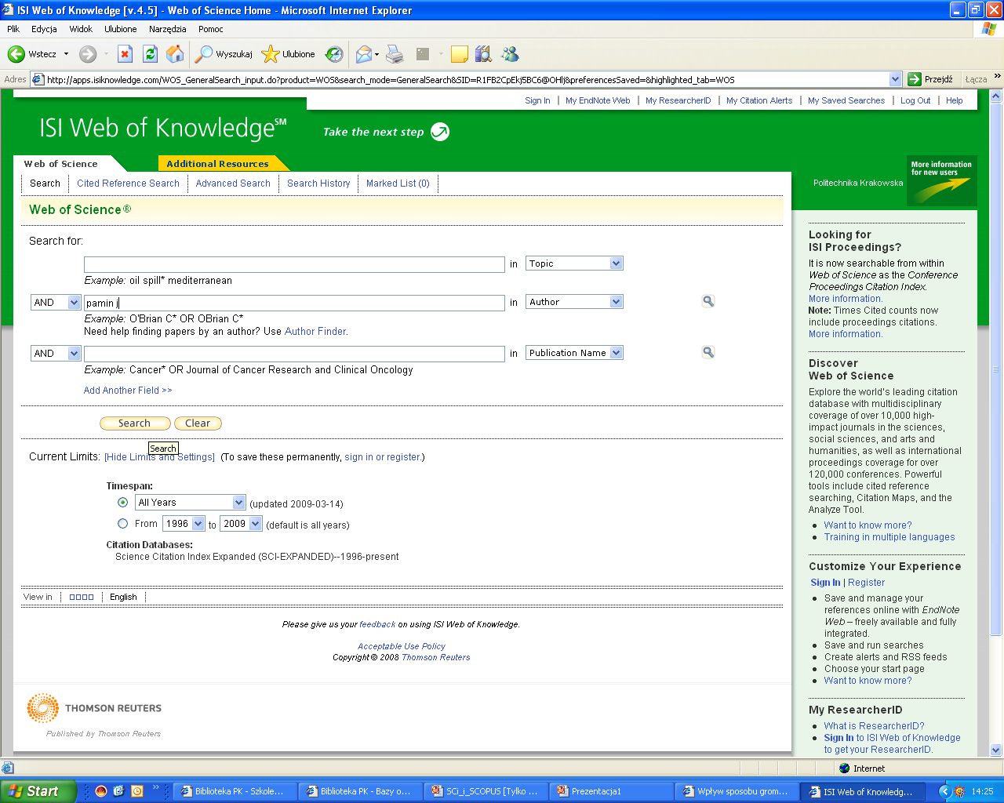This screenshot has height=803, width=1004.
Task: Open the browser Home page icon
Action: click(176, 54)
